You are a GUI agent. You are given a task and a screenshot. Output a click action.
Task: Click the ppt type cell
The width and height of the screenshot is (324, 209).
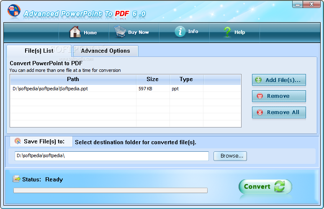click(175, 89)
